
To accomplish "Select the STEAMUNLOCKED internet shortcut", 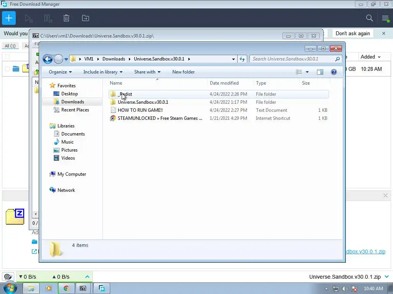I will (218, 118).
